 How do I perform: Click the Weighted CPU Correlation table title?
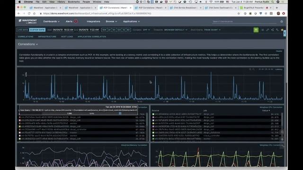point(271,107)
